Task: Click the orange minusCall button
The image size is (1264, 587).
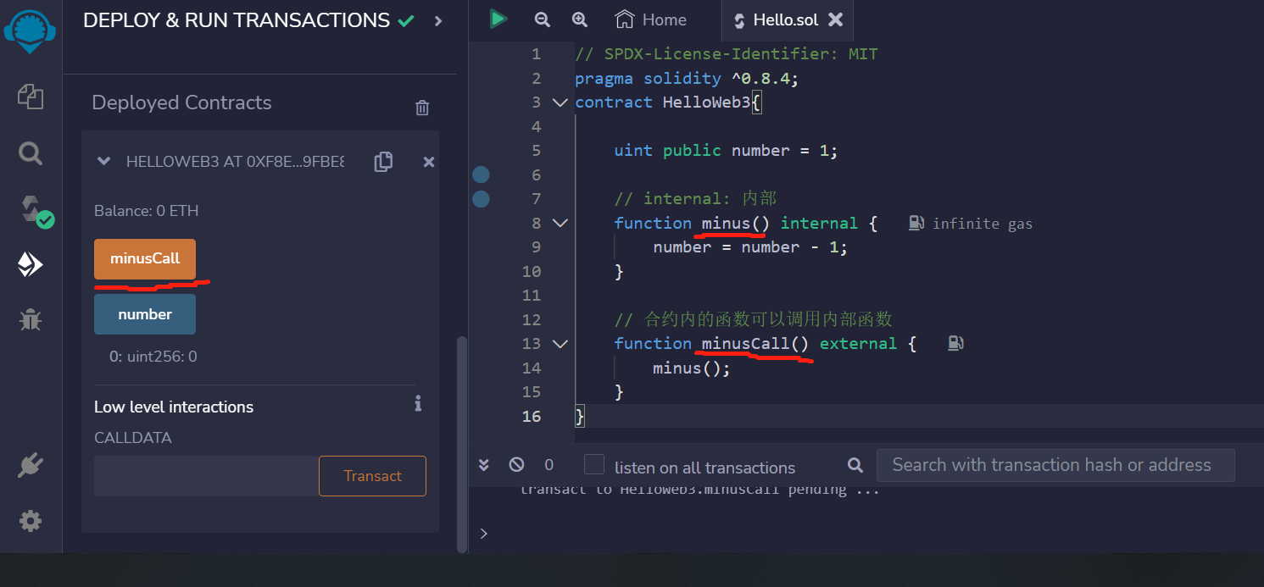Action: pos(145,258)
